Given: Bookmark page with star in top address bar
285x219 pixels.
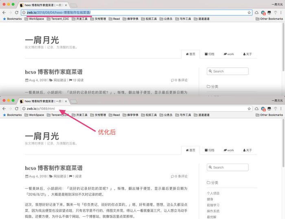Looking at the screenshot, I should click(249, 13).
